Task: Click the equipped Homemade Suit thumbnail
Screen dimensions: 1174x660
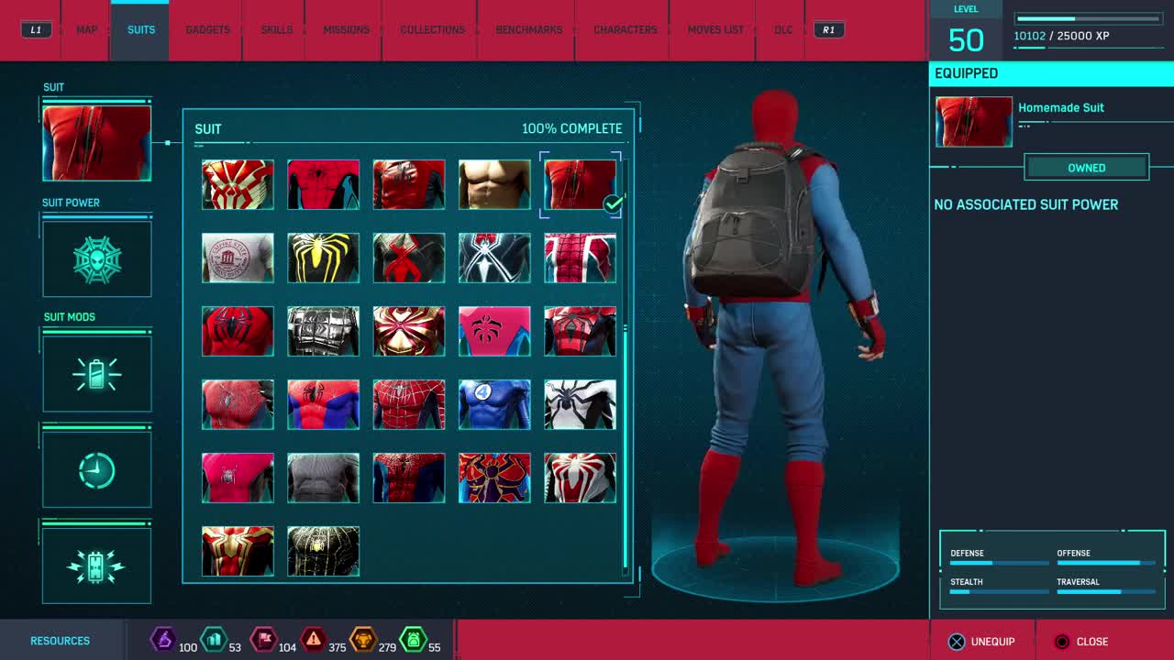Action: 974,122
